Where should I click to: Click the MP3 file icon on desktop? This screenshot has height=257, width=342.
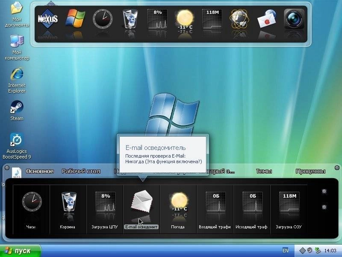(17, 173)
